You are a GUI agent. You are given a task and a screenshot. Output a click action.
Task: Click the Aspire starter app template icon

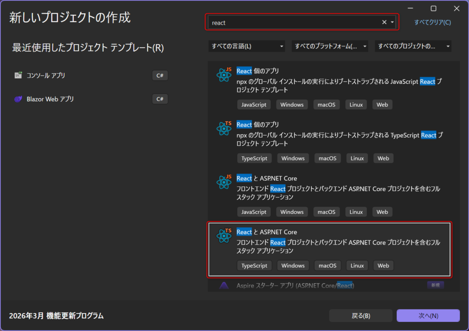coord(224,286)
